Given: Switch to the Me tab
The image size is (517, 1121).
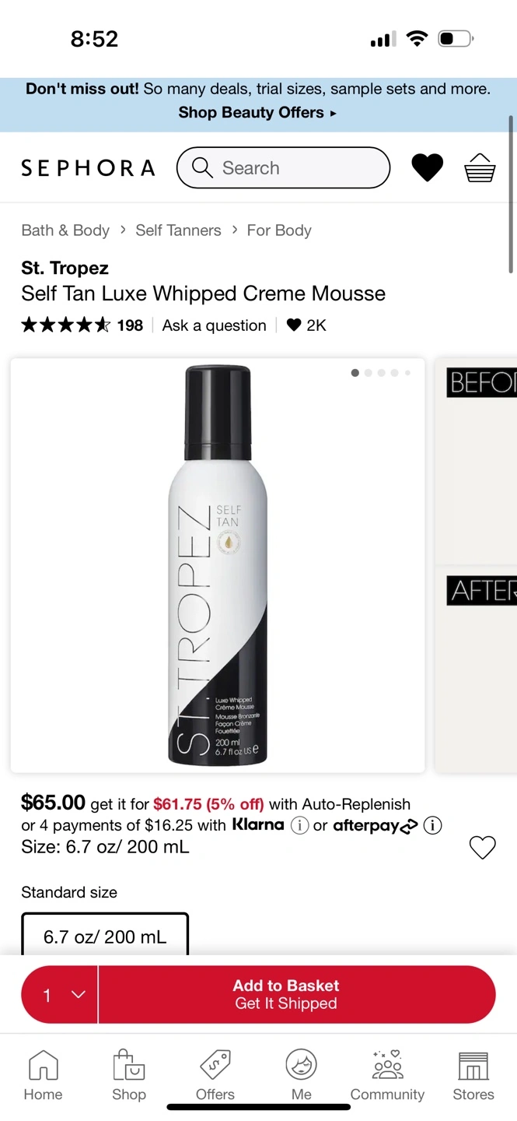Looking at the screenshot, I should 302,1064.
